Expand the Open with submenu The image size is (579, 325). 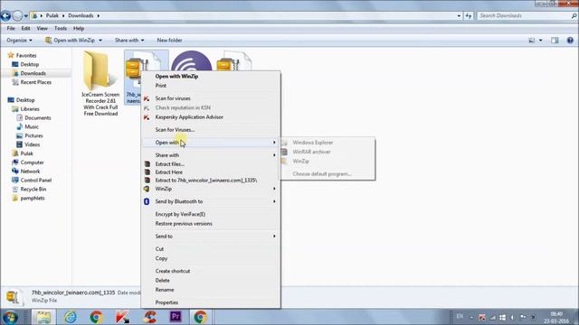click(x=211, y=143)
